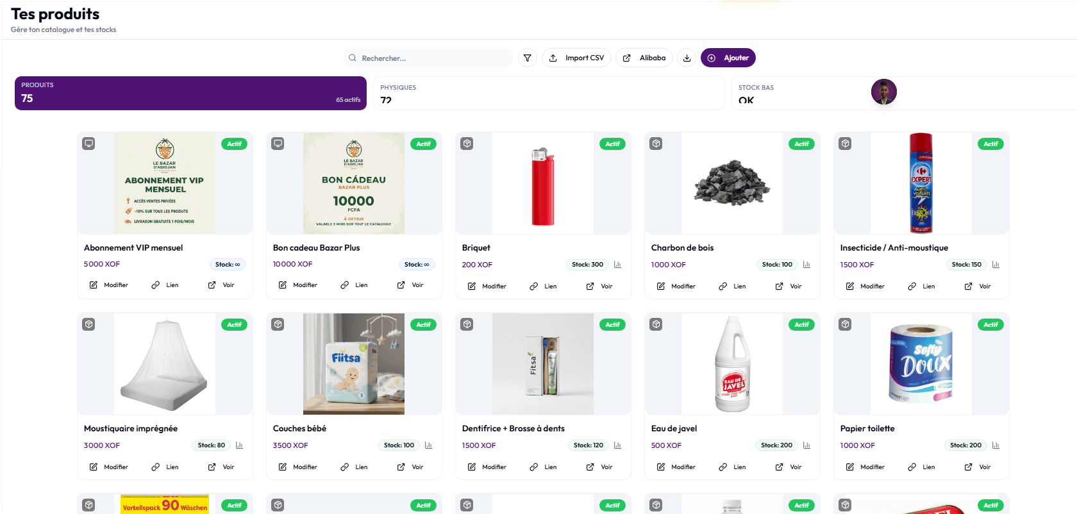Click Import CSV button
The width and height of the screenshot is (1077, 514).
pos(577,58)
